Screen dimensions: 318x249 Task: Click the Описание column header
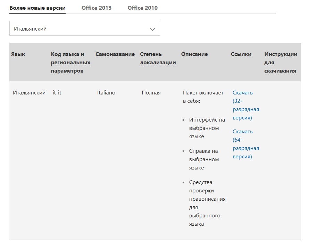click(x=194, y=54)
